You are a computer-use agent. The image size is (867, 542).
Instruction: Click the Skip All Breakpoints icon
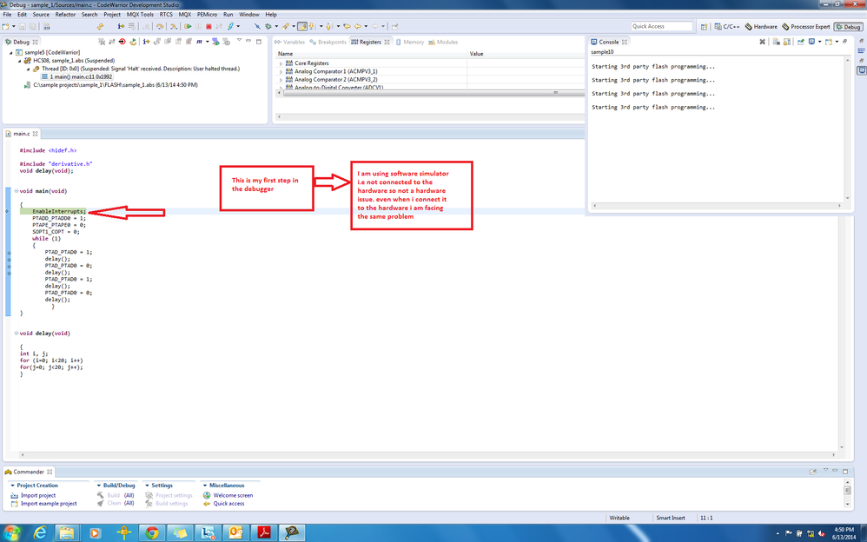257,26
